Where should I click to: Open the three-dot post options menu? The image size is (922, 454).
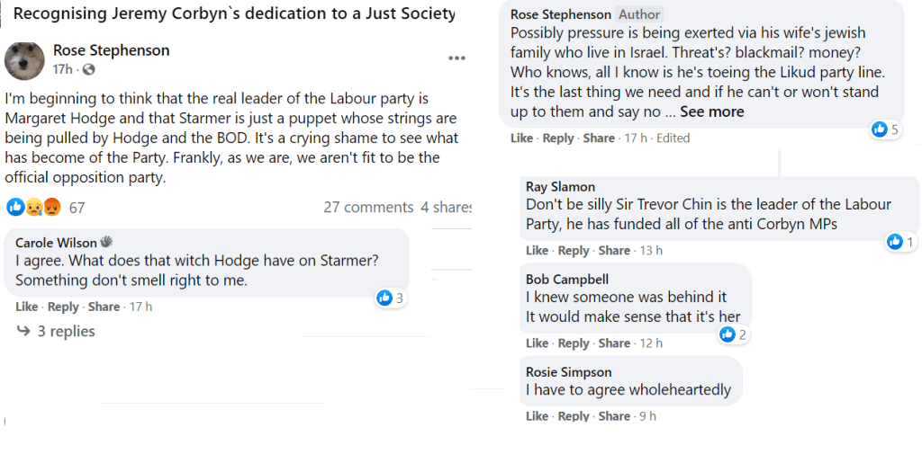[456, 58]
